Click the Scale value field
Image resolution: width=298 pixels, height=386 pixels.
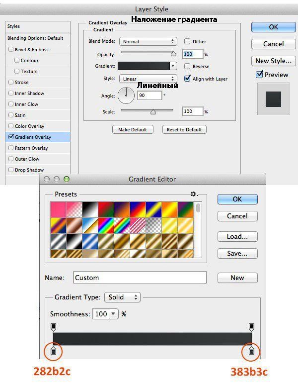point(193,111)
